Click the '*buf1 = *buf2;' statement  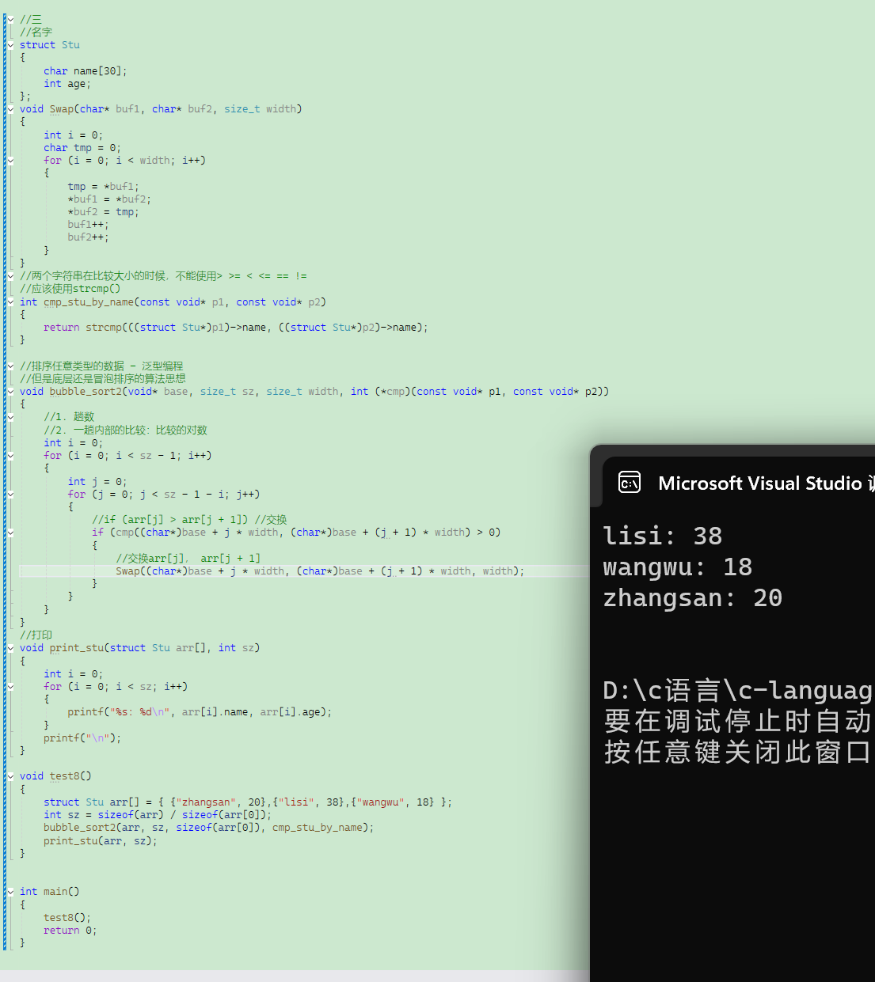tap(109, 199)
